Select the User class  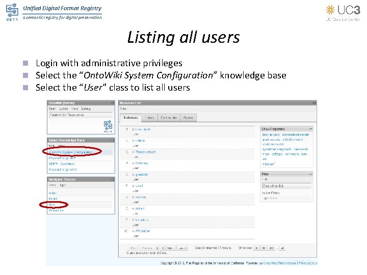(52, 205)
